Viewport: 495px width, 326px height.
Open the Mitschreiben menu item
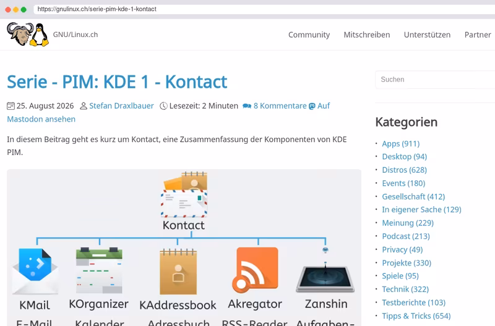click(x=367, y=35)
